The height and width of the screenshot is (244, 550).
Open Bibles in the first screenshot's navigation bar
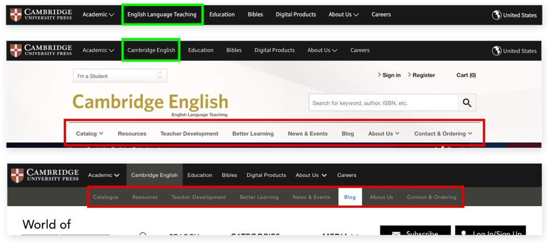[255, 15]
